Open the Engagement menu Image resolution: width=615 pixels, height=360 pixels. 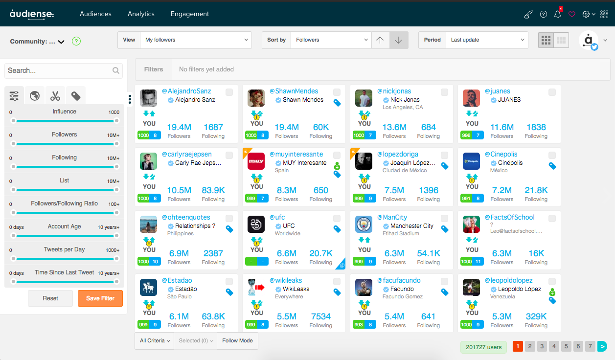(x=190, y=14)
